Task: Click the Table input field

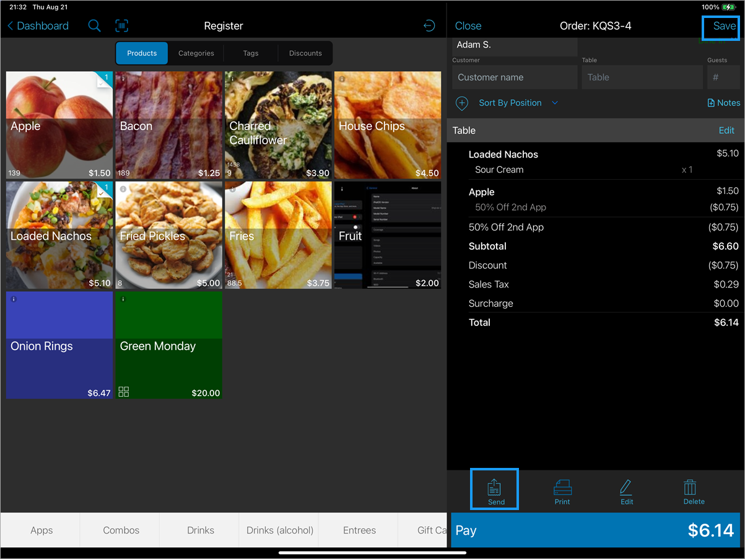Action: click(x=642, y=77)
